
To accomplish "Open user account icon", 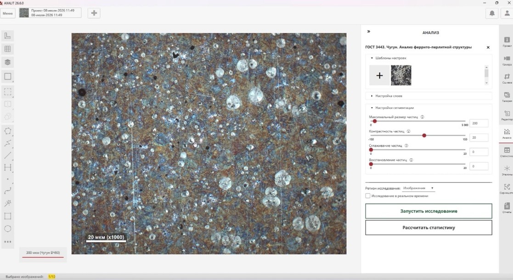I will point(507,13).
